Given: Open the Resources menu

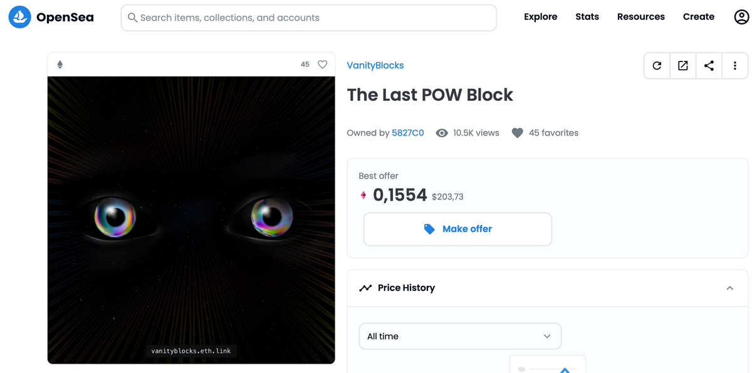Looking at the screenshot, I should pyautogui.click(x=641, y=17).
